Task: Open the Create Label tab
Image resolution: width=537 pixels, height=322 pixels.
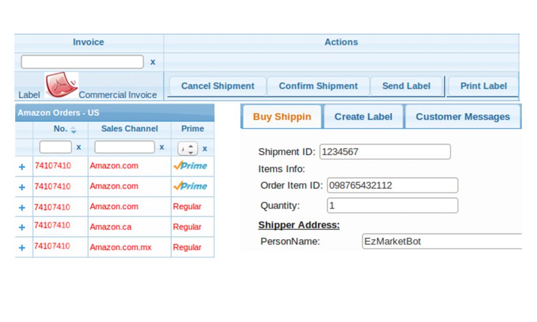Action: tap(363, 117)
